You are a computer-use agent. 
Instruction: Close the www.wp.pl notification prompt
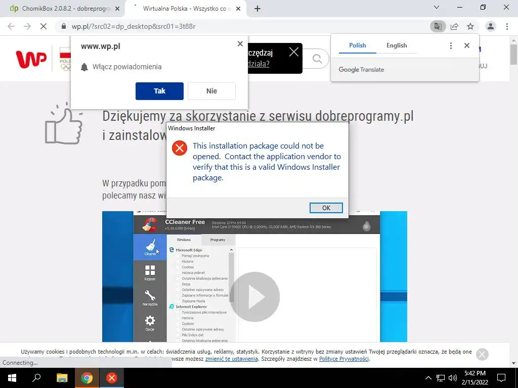(240, 44)
